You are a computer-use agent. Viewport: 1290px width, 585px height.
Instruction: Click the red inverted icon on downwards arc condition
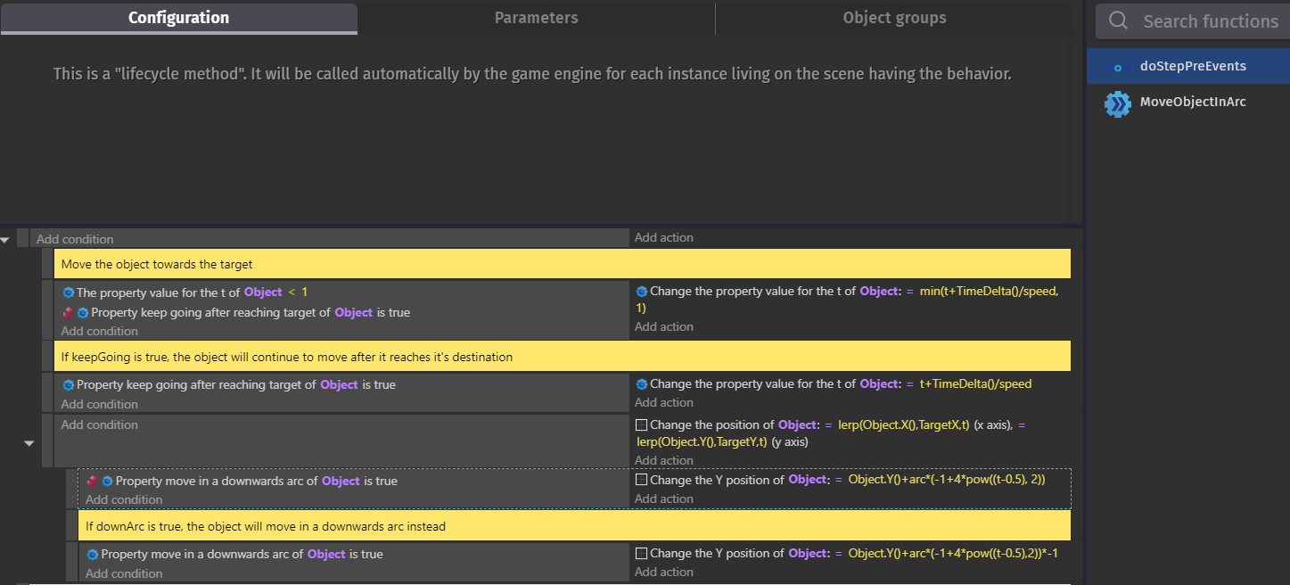pyautogui.click(x=93, y=482)
